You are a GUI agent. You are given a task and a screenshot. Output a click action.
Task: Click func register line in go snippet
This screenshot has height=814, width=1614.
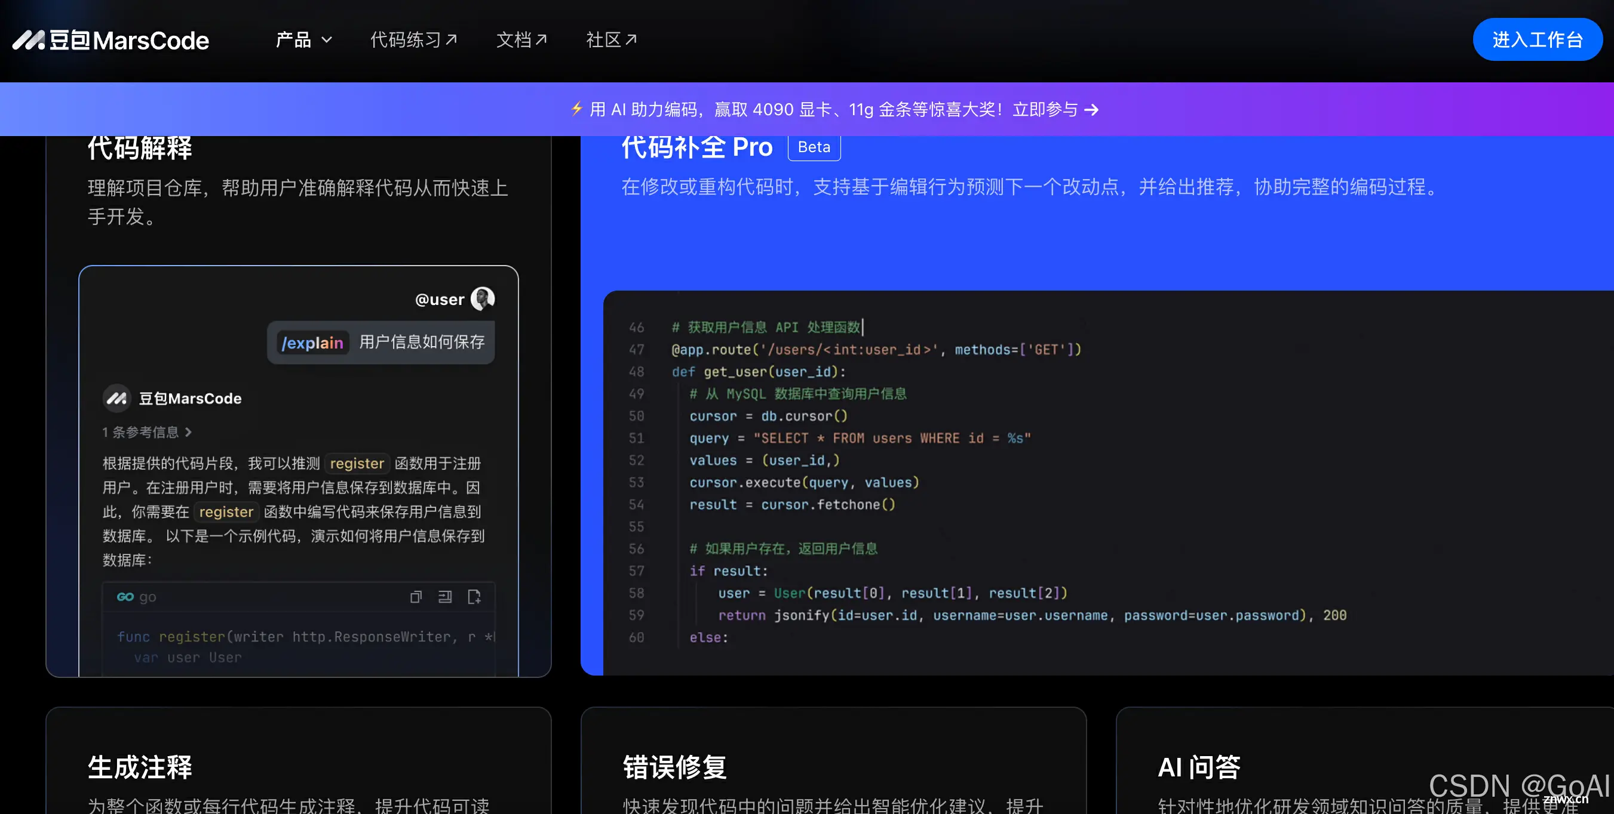pos(306,637)
